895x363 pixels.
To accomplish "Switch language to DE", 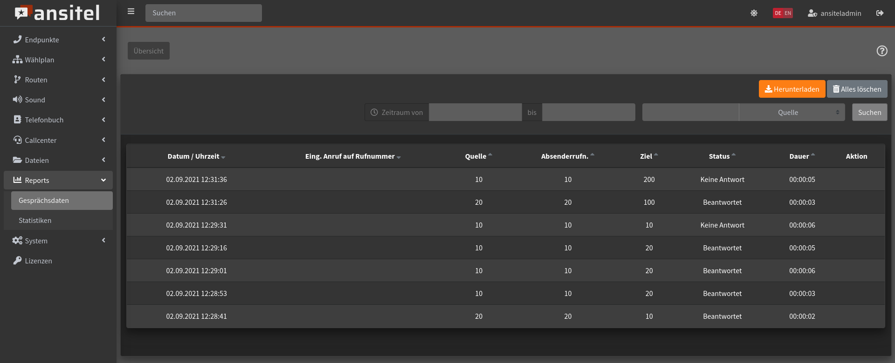I will (x=778, y=13).
